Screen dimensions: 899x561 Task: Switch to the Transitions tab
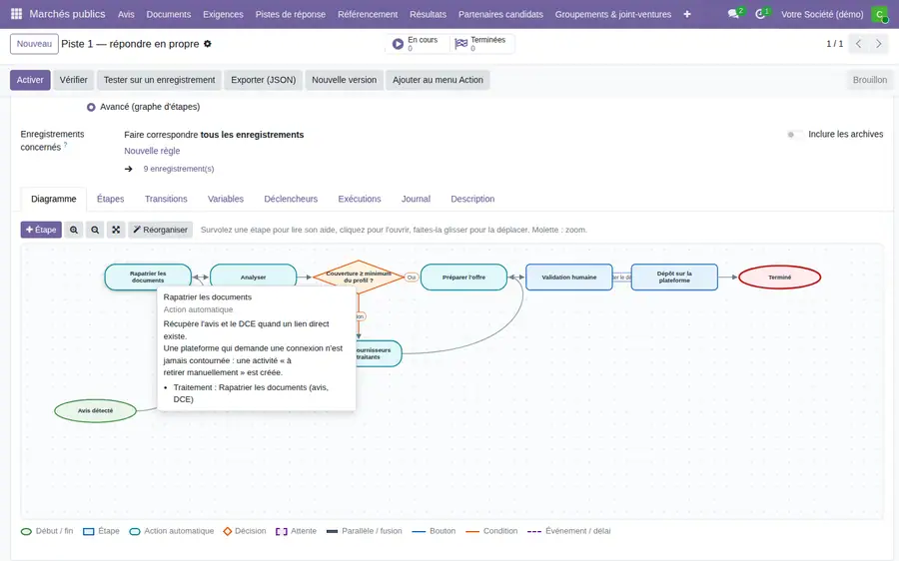click(166, 199)
